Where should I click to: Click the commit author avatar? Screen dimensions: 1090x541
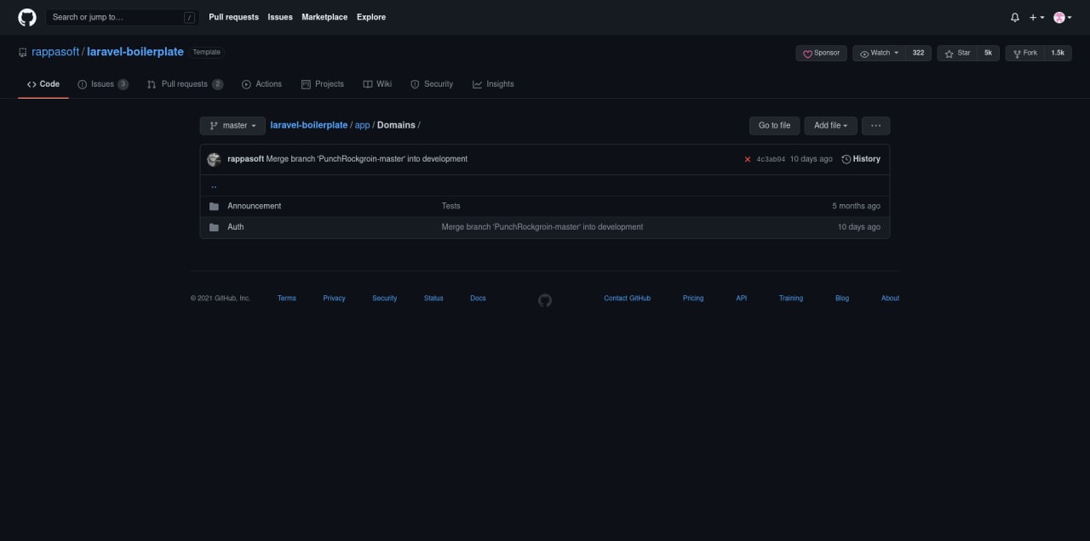215,159
